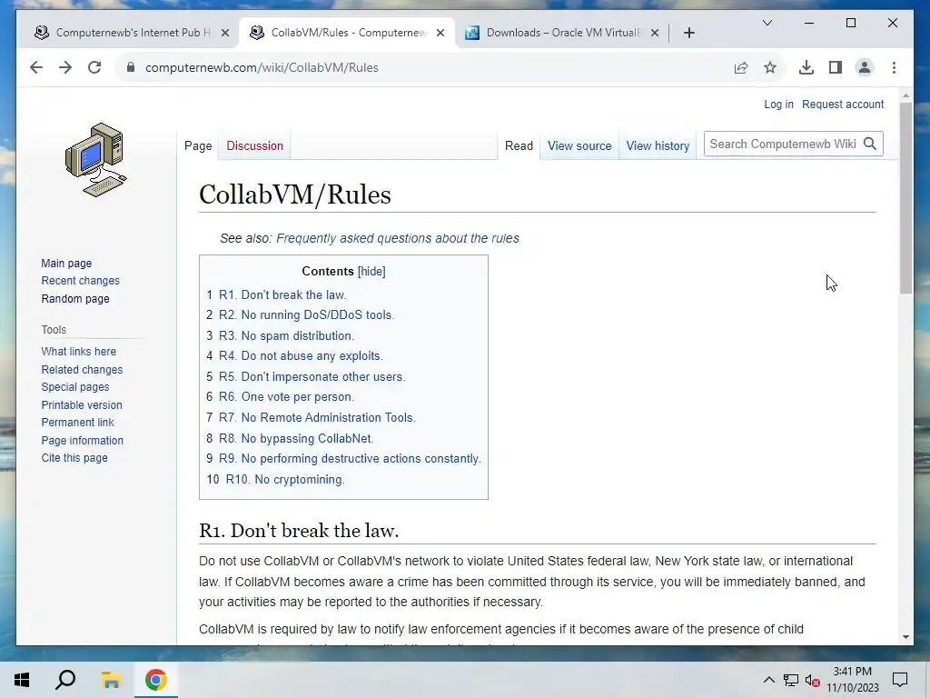Bookmark this page with the star icon
930x698 pixels.
coord(770,67)
